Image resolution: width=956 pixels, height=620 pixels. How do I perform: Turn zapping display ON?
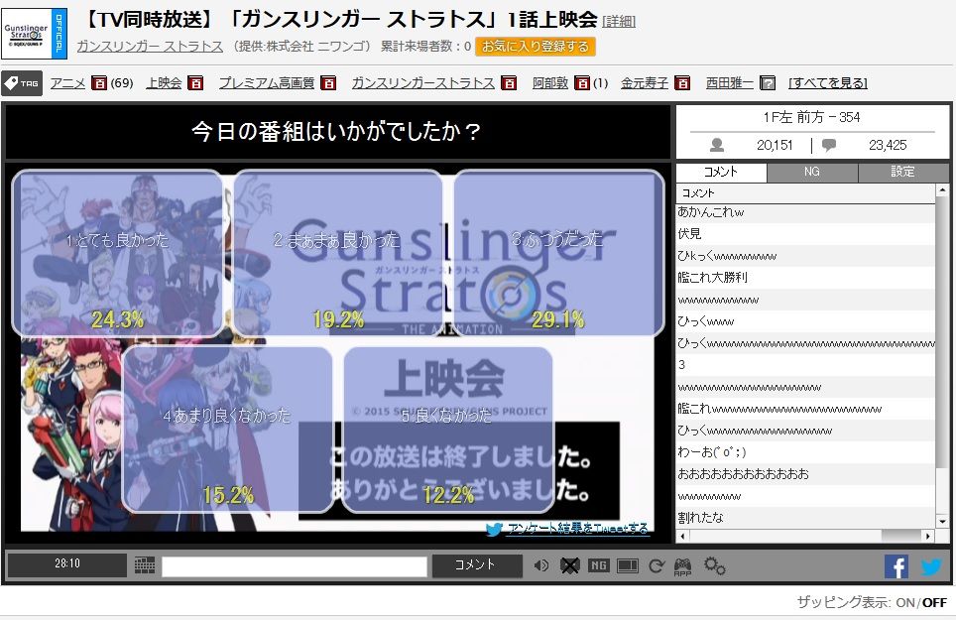pos(905,603)
